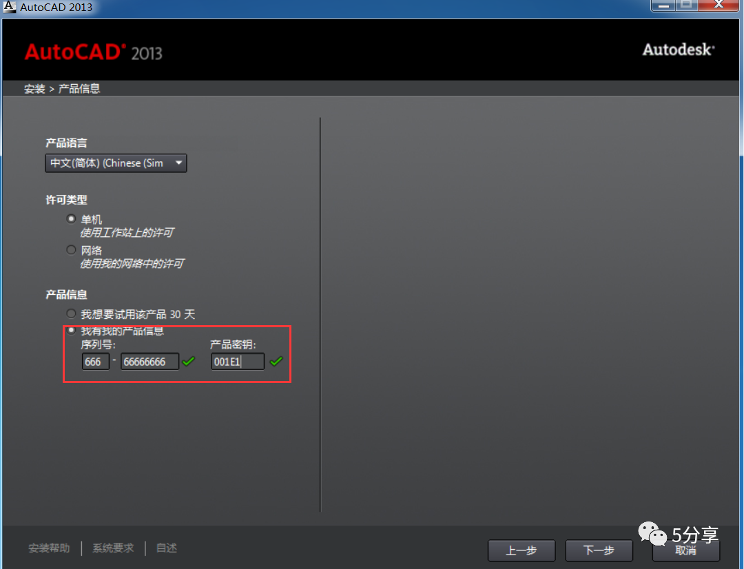The width and height of the screenshot is (744, 569).
Task: Click the green checkmark beside serial number
Action: click(x=189, y=361)
